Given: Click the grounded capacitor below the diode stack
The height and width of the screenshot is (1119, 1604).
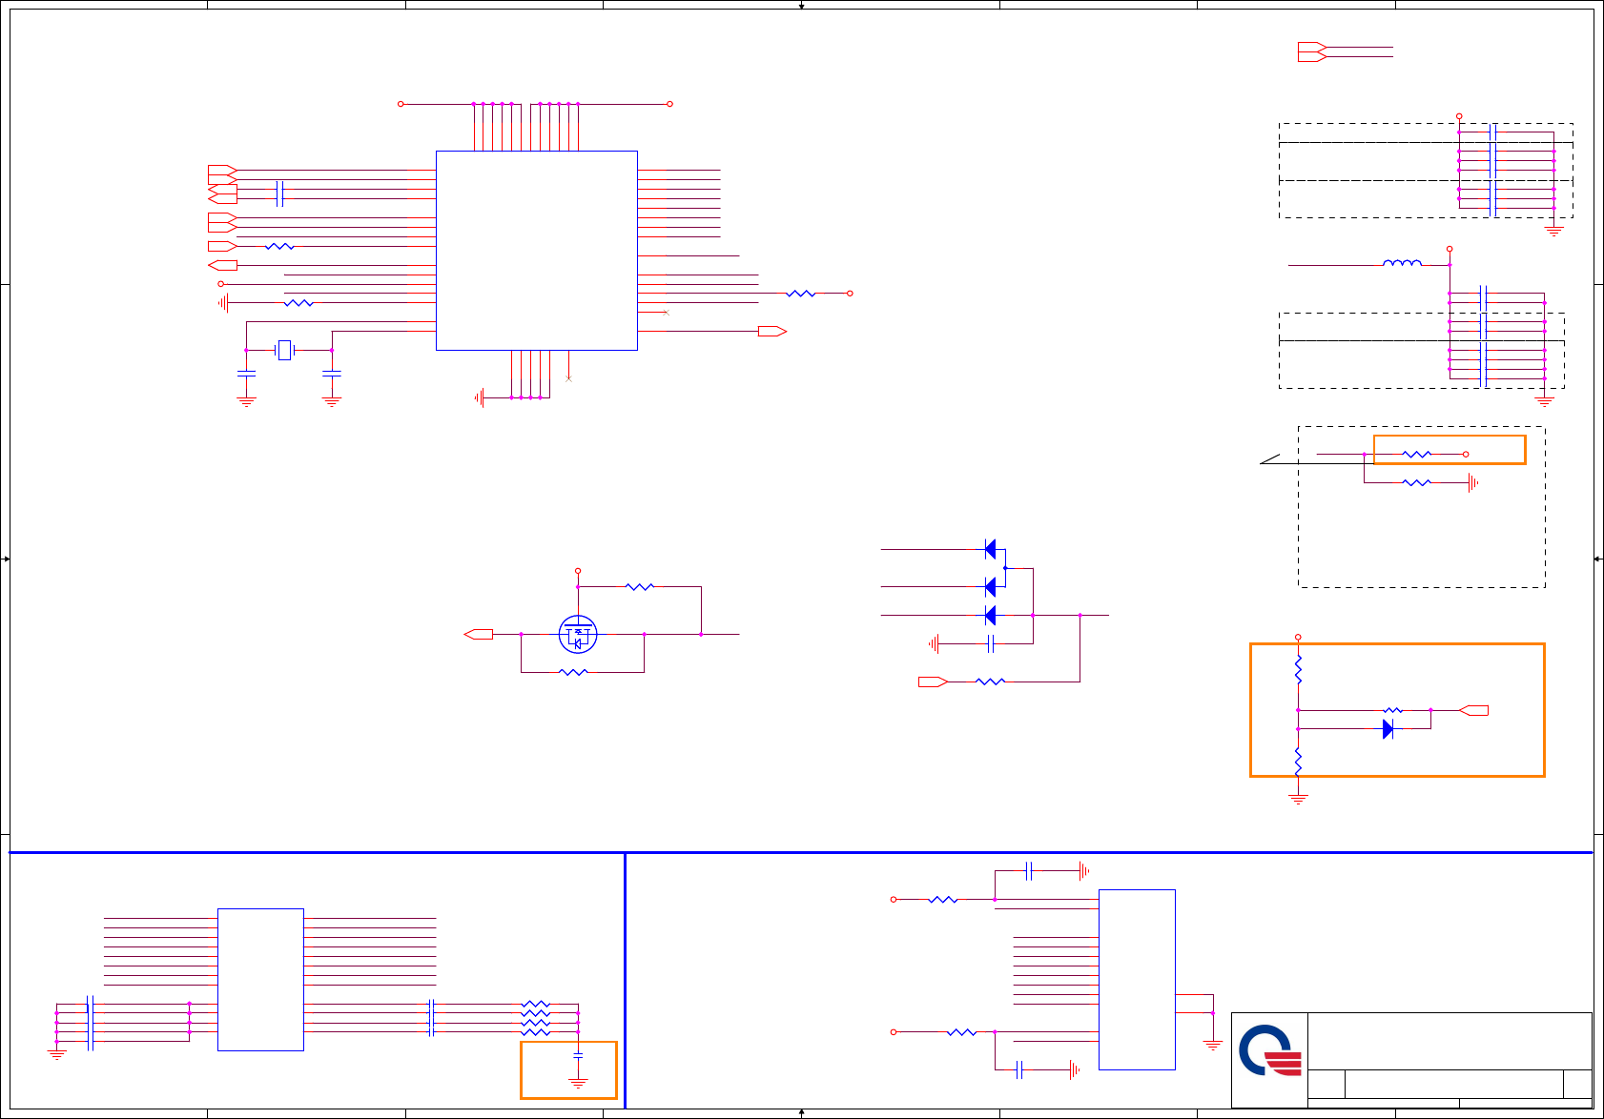Looking at the screenshot, I should click(x=991, y=644).
